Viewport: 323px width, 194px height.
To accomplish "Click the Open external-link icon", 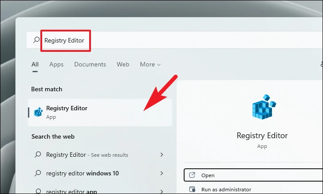I will click(192, 175).
